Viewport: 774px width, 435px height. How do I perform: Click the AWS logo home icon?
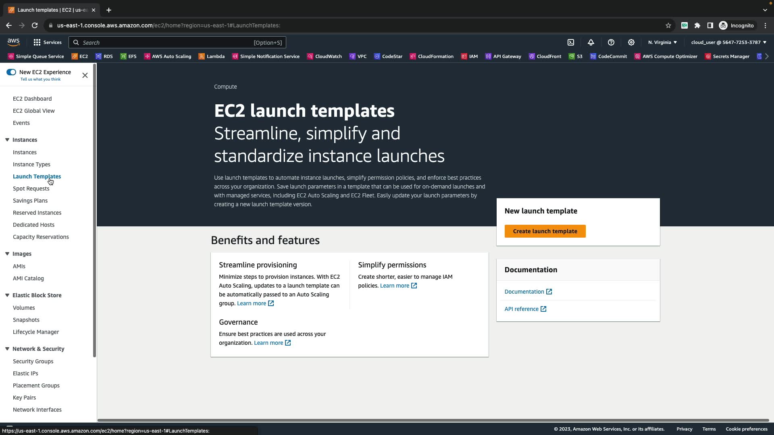pyautogui.click(x=13, y=42)
